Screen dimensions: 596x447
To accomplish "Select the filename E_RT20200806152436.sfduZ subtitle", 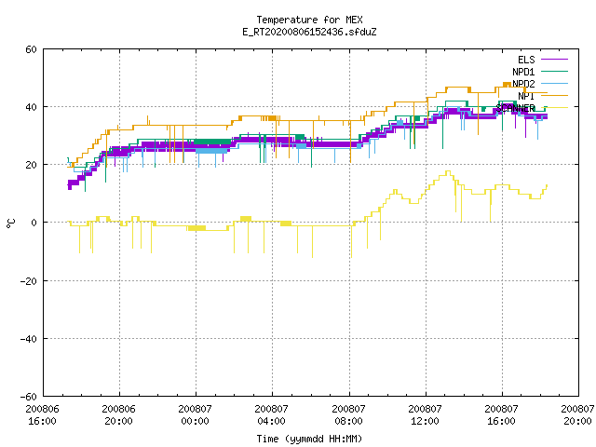I will point(309,32).
